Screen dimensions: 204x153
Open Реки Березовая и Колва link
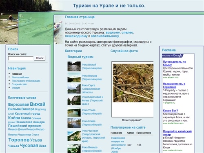point(93,100)
